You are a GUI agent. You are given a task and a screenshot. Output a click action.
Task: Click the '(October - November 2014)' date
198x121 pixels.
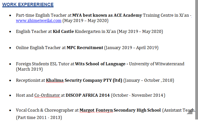138,95
